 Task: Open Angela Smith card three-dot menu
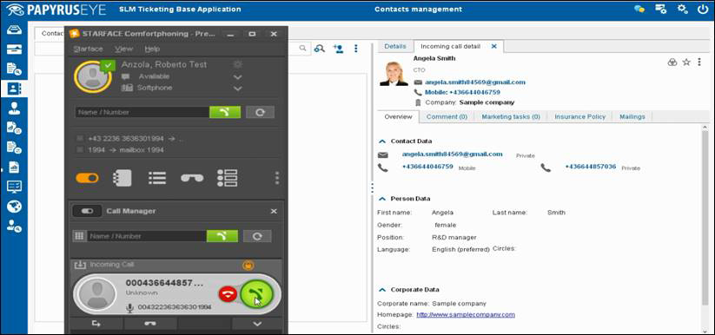point(699,62)
